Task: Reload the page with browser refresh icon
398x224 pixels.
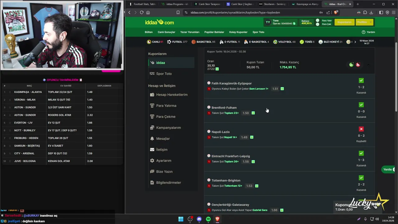Action: pyautogui.click(x=141, y=12)
